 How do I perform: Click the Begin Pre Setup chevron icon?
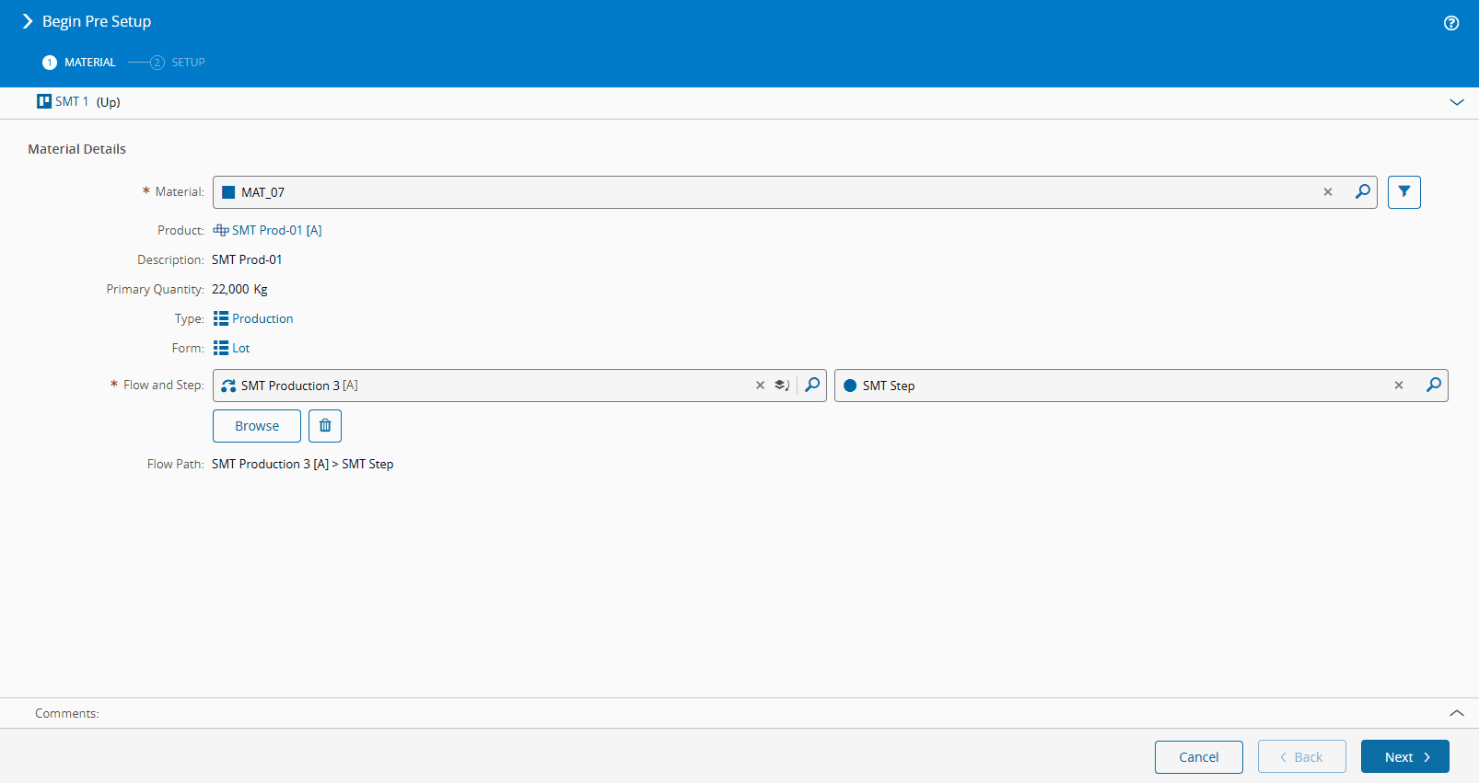pos(28,21)
